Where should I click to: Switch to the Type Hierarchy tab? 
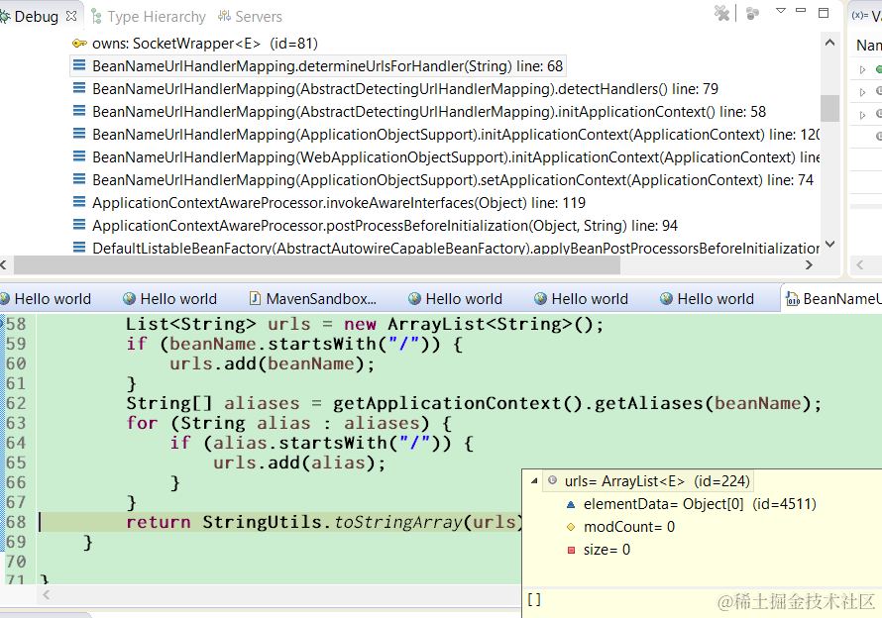(x=149, y=17)
